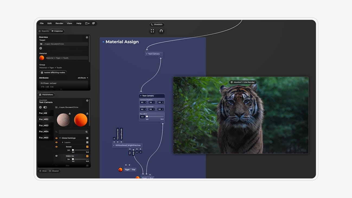Viewport: 352px width, 198px height.
Task: Toggle Global Settings visibility eye
Action: (56, 138)
